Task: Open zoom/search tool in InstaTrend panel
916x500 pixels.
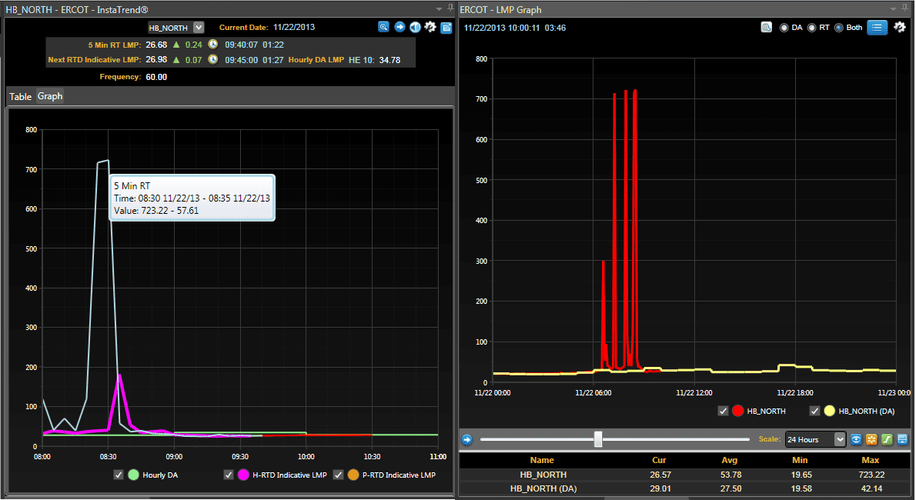Action: 383,27
